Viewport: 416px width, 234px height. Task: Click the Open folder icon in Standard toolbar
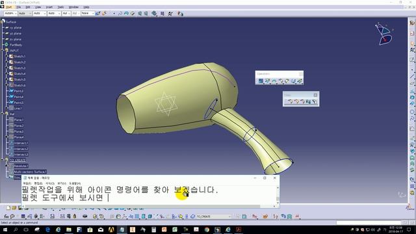coord(14,208)
